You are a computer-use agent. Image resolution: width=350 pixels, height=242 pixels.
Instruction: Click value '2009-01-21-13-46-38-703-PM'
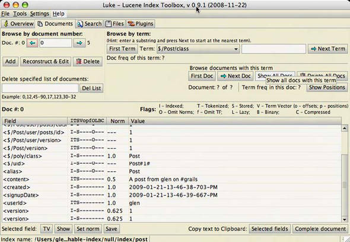(173, 187)
